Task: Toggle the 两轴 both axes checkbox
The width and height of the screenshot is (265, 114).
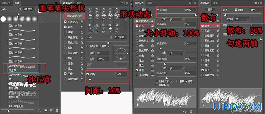Action: pyautogui.click(x=236, y=10)
